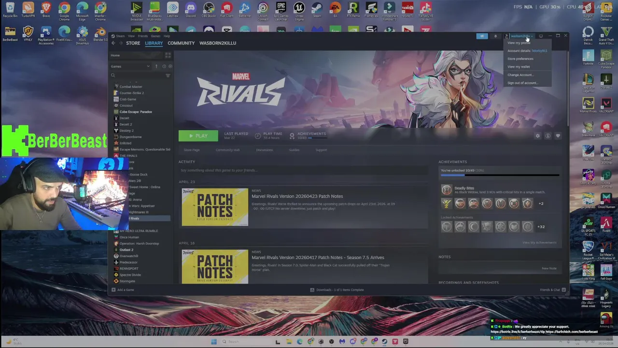Viewport: 618px width, 348px height.
Task: Select the LIBRARY tab
Action: click(x=154, y=43)
